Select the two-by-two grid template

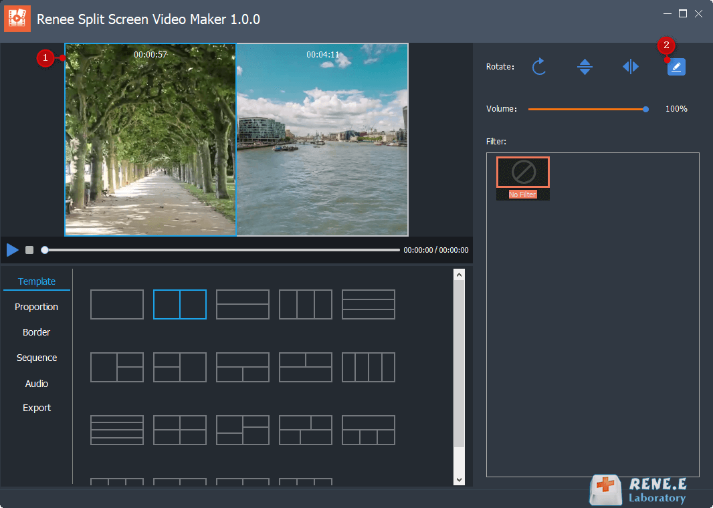pos(180,430)
